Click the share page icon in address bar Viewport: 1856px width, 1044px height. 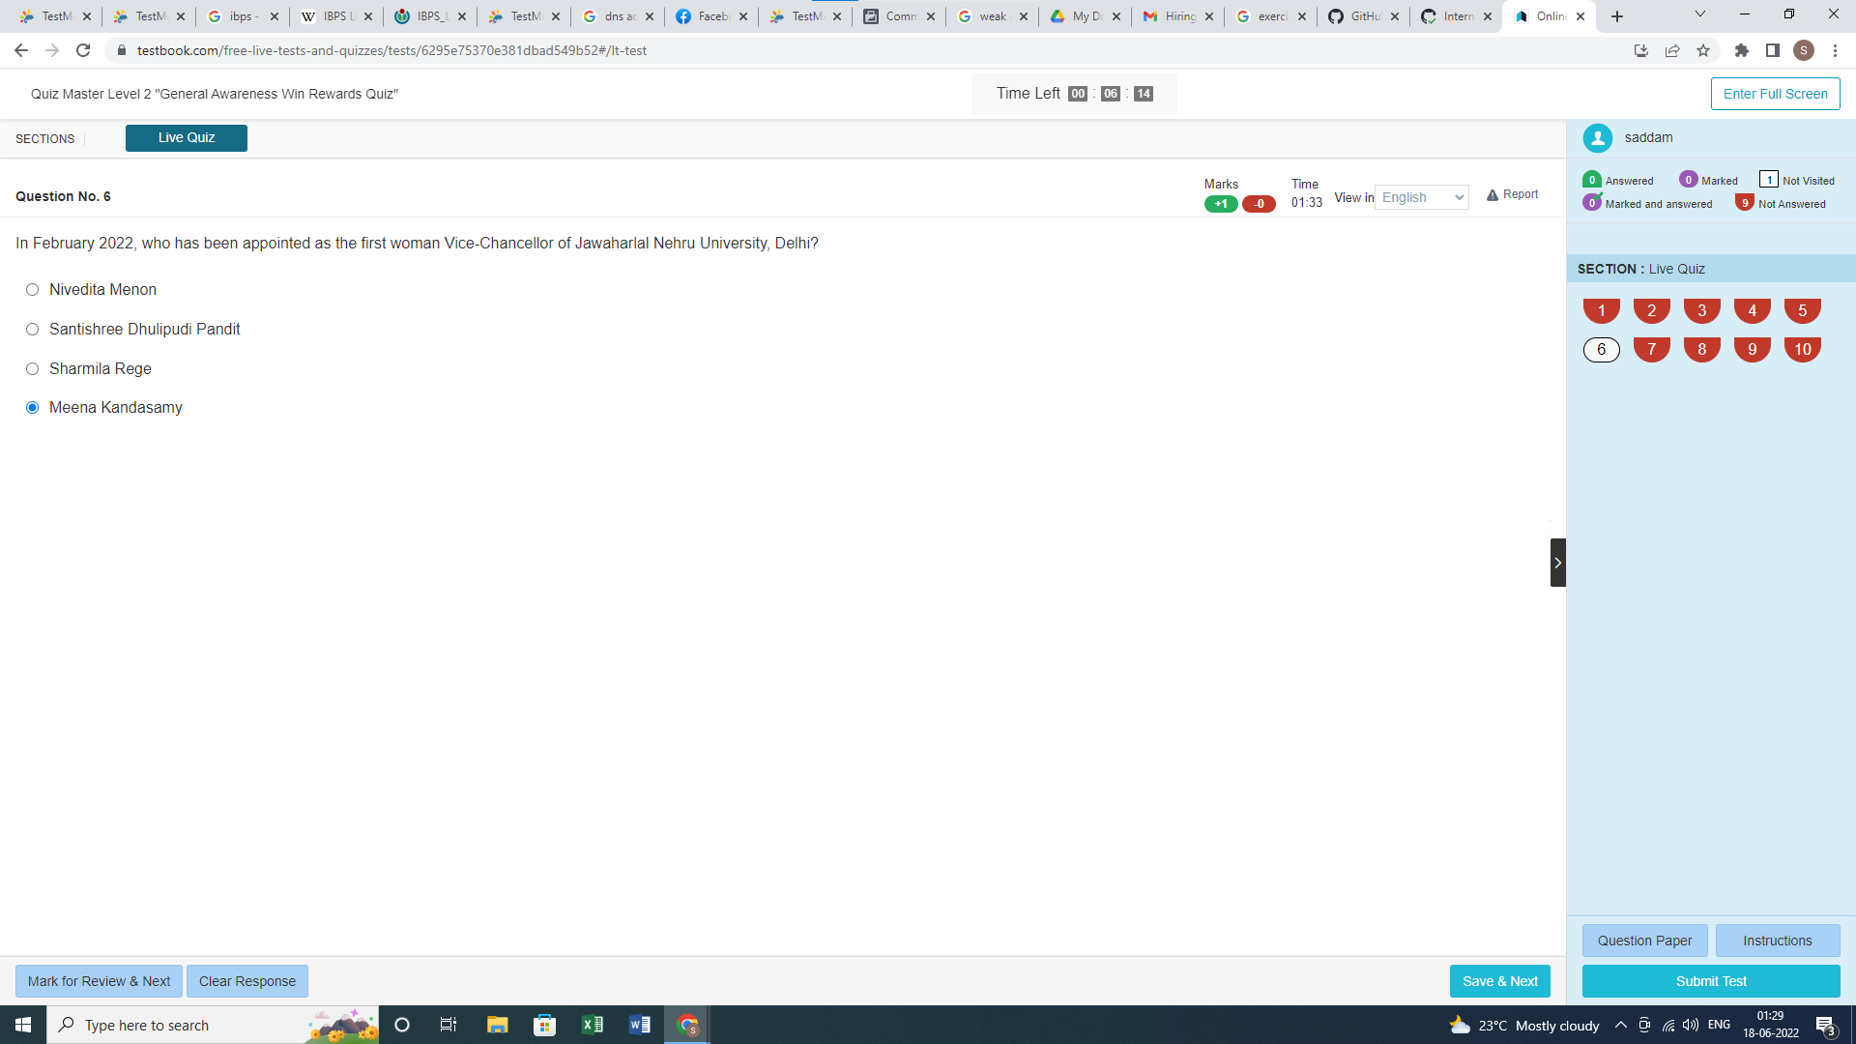point(1672,50)
